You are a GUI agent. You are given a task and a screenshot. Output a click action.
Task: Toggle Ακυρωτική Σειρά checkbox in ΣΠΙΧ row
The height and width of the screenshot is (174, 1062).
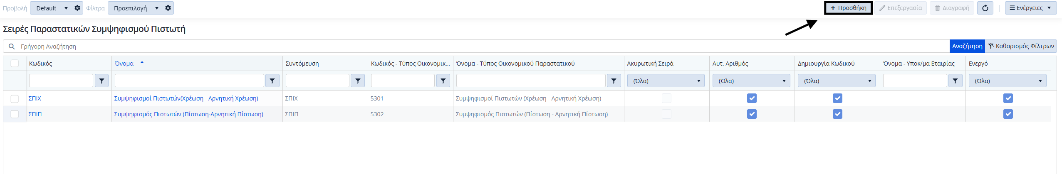click(666, 98)
